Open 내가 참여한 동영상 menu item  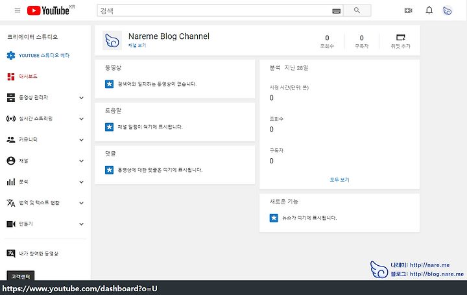click(39, 254)
